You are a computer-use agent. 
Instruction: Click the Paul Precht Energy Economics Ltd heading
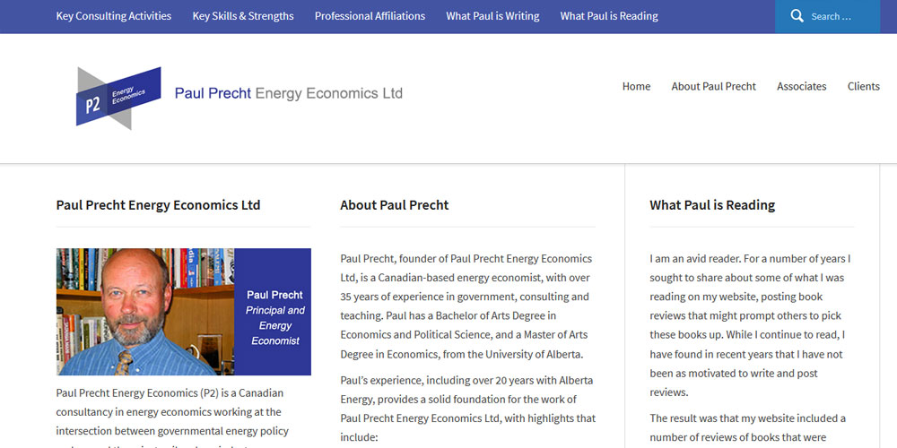[x=158, y=205]
